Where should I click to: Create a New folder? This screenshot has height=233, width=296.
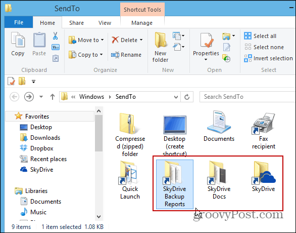pos(160,47)
